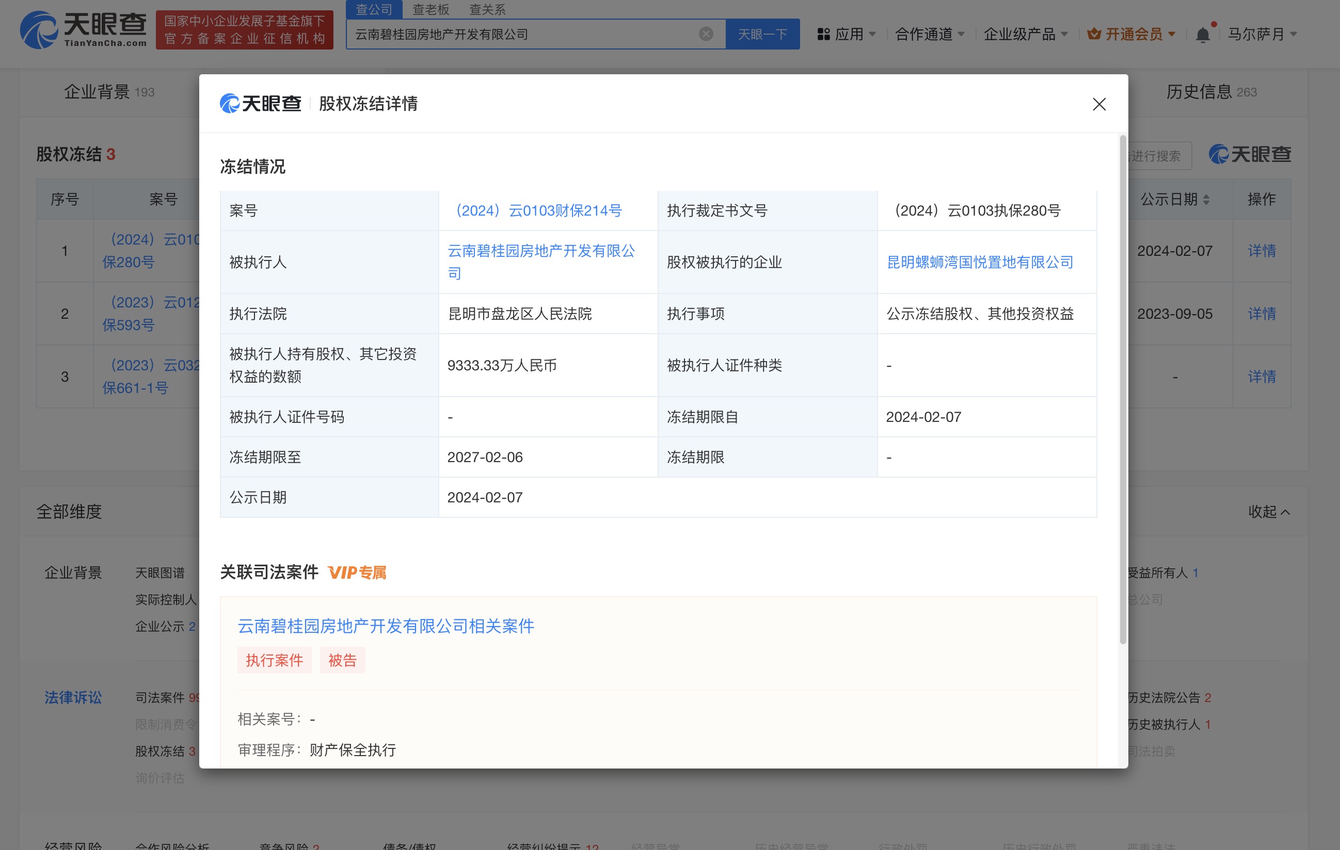Expand the 合作通道 dropdown
The height and width of the screenshot is (850, 1340).
point(929,35)
